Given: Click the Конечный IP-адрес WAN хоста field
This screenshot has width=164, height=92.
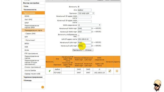Looking at the screenshot, I should (85, 21).
